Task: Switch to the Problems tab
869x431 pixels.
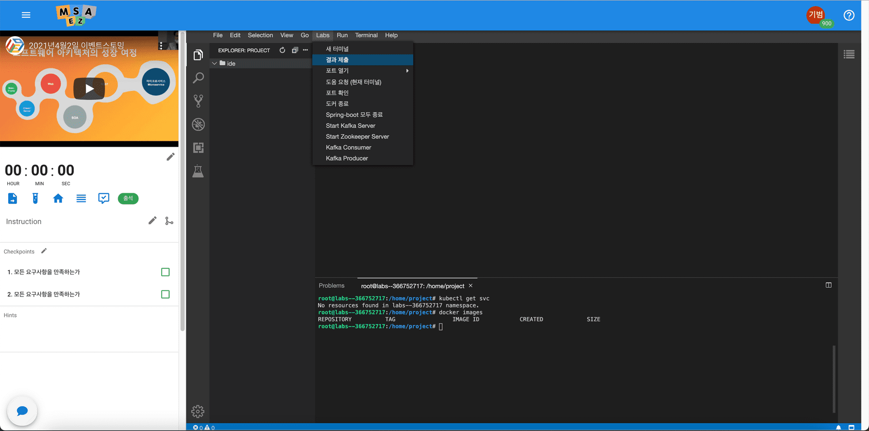Action: (x=331, y=286)
